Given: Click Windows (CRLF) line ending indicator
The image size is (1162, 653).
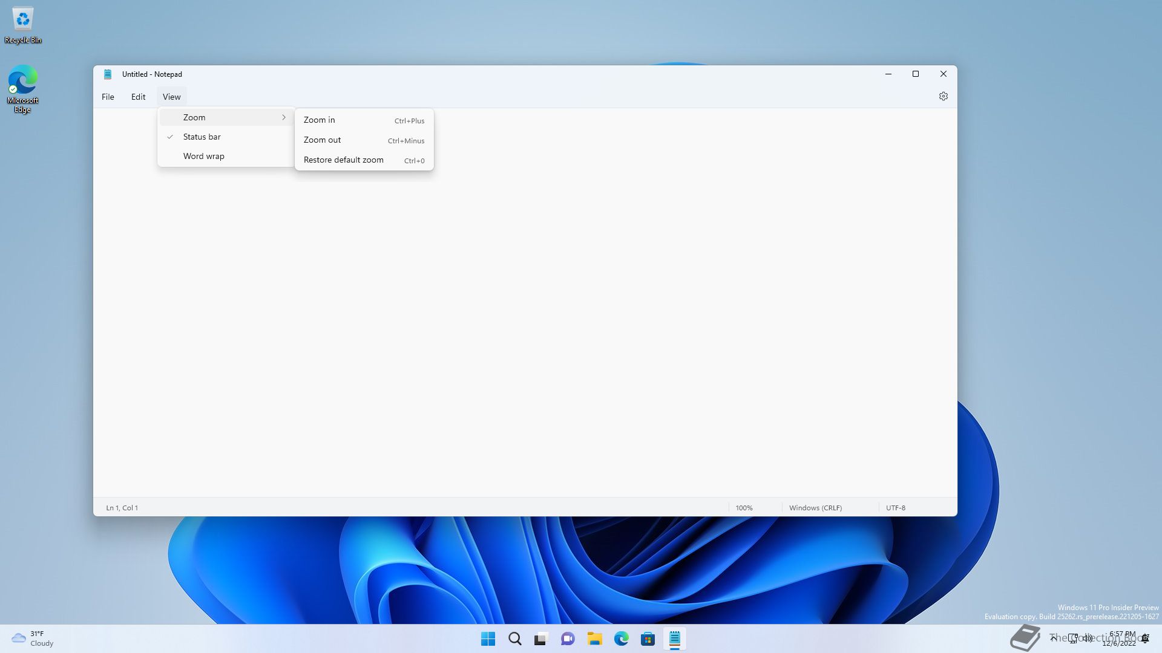Looking at the screenshot, I should (815, 508).
